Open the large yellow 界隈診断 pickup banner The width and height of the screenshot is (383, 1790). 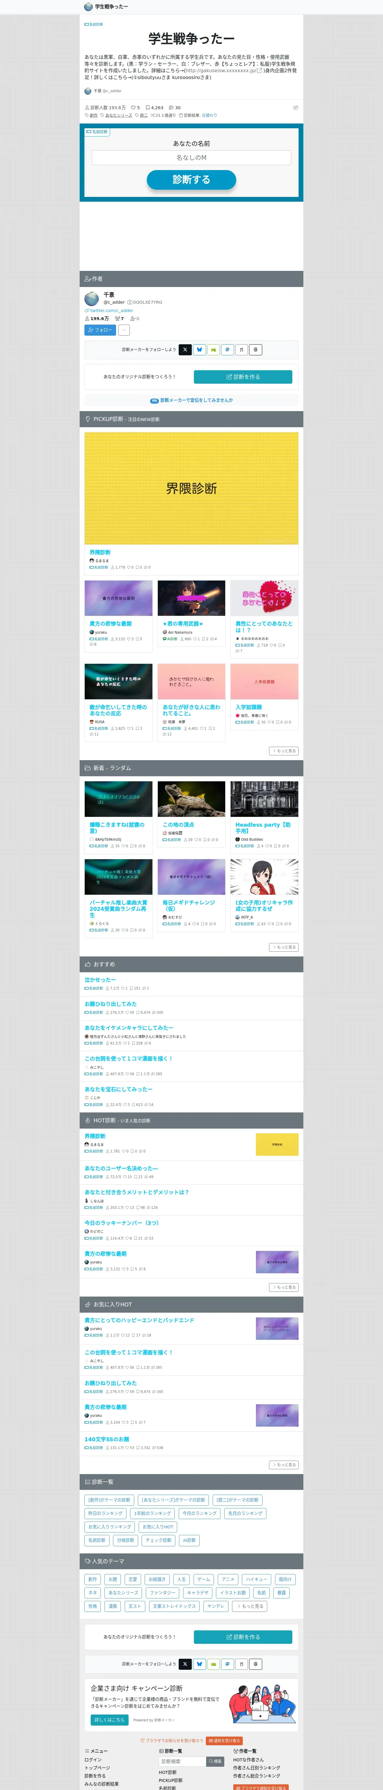pos(191,488)
